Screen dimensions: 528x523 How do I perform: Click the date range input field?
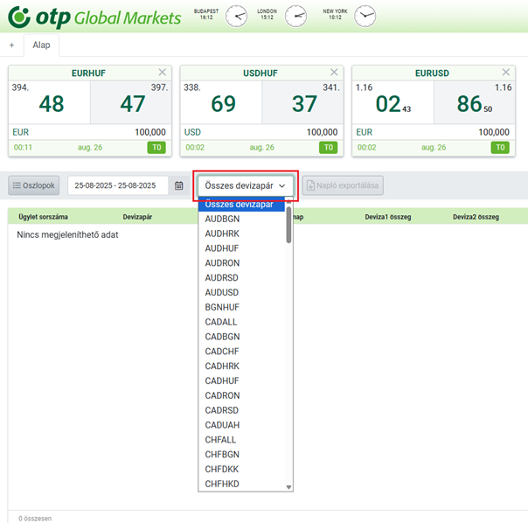click(118, 185)
